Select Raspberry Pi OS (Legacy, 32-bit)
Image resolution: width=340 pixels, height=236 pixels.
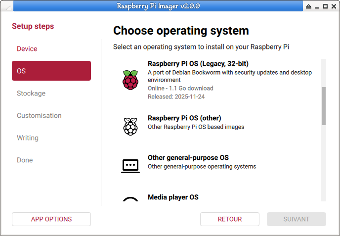[x=217, y=80]
